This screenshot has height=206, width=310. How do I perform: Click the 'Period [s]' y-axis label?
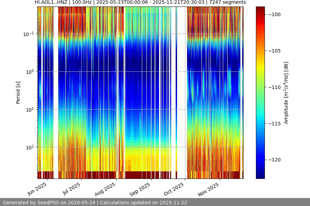pos(18,93)
